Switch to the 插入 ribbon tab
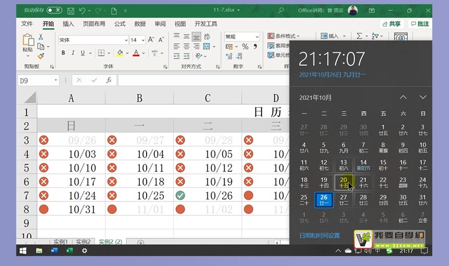This screenshot has width=449, height=266. click(x=68, y=24)
